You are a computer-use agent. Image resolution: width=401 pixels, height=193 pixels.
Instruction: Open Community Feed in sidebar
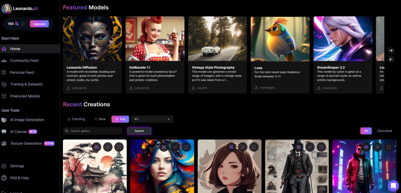24,61
